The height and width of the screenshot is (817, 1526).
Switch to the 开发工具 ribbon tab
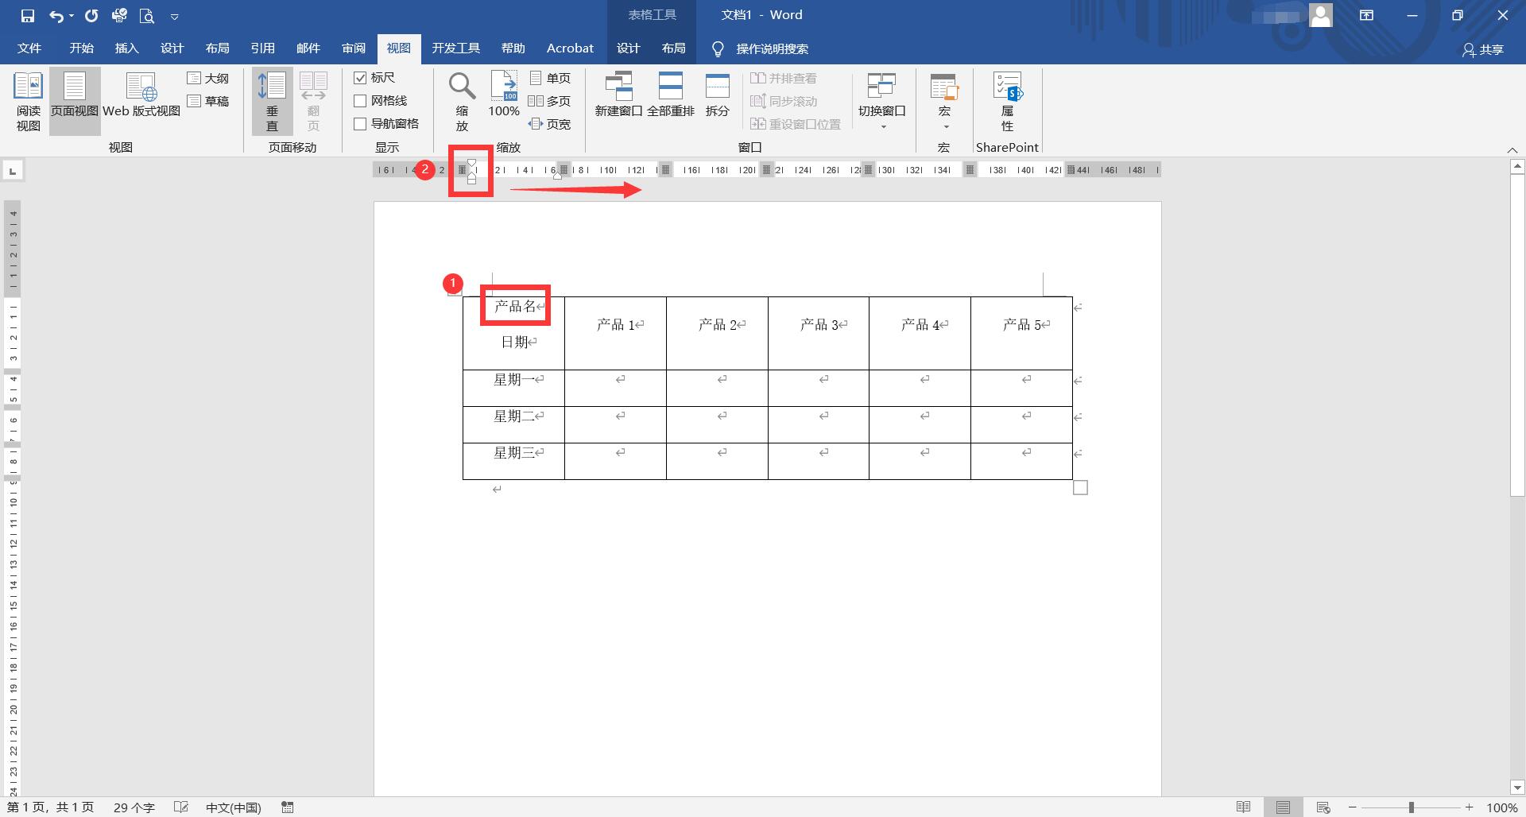click(455, 48)
